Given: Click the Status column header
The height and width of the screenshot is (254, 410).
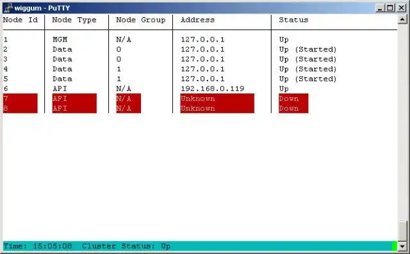Looking at the screenshot, I should coord(293,20).
